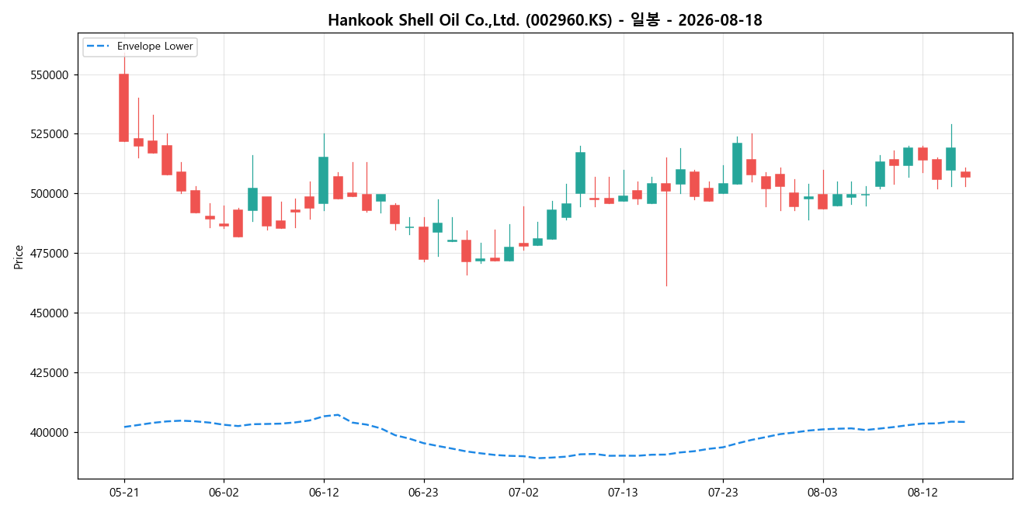Click the blue dashed line sample in legend

(99, 47)
